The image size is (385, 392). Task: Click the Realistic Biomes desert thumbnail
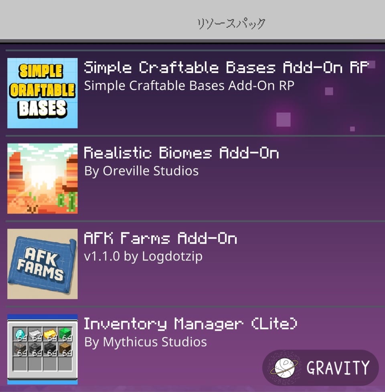pyautogui.click(x=43, y=179)
